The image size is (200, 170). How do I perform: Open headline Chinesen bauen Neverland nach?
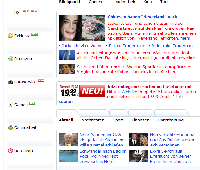tap(142, 17)
